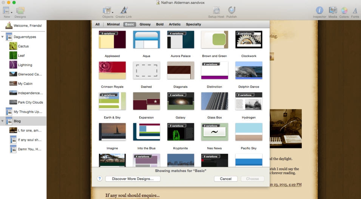This screenshot has width=361, height=199.
Task: Click the Publish toolbar icon
Action: pos(231,11)
